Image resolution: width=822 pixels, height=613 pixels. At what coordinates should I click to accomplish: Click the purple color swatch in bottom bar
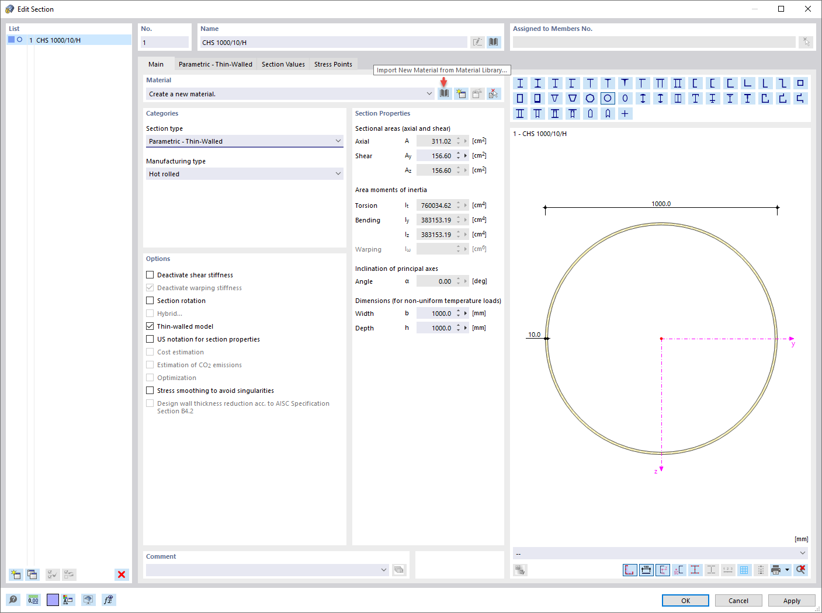(x=53, y=600)
